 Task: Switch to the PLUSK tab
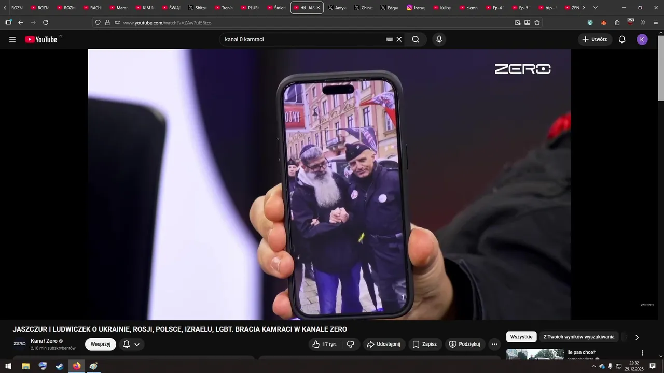coord(250,8)
